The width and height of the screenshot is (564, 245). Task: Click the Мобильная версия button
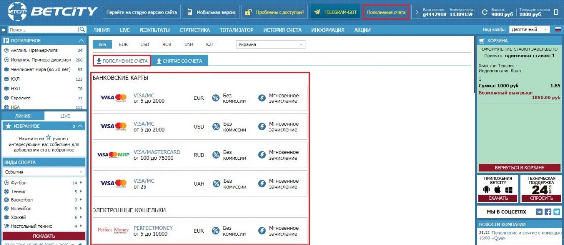click(211, 12)
